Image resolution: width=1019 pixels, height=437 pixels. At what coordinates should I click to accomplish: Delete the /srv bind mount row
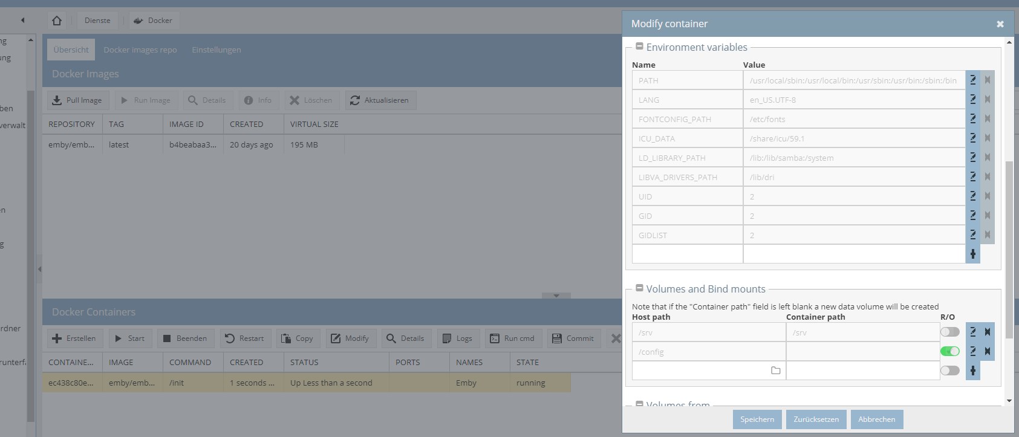point(988,332)
